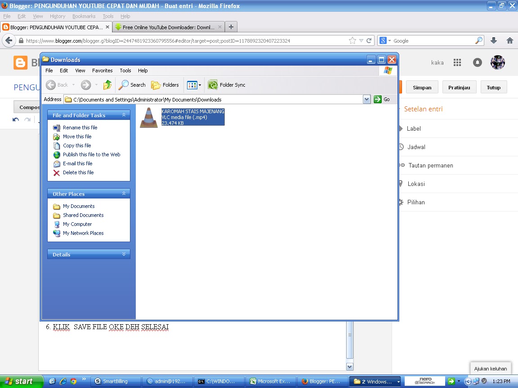Image resolution: width=518 pixels, height=388 pixels.
Task: Click the Forward arrow in Downloads window
Action: pos(86,85)
